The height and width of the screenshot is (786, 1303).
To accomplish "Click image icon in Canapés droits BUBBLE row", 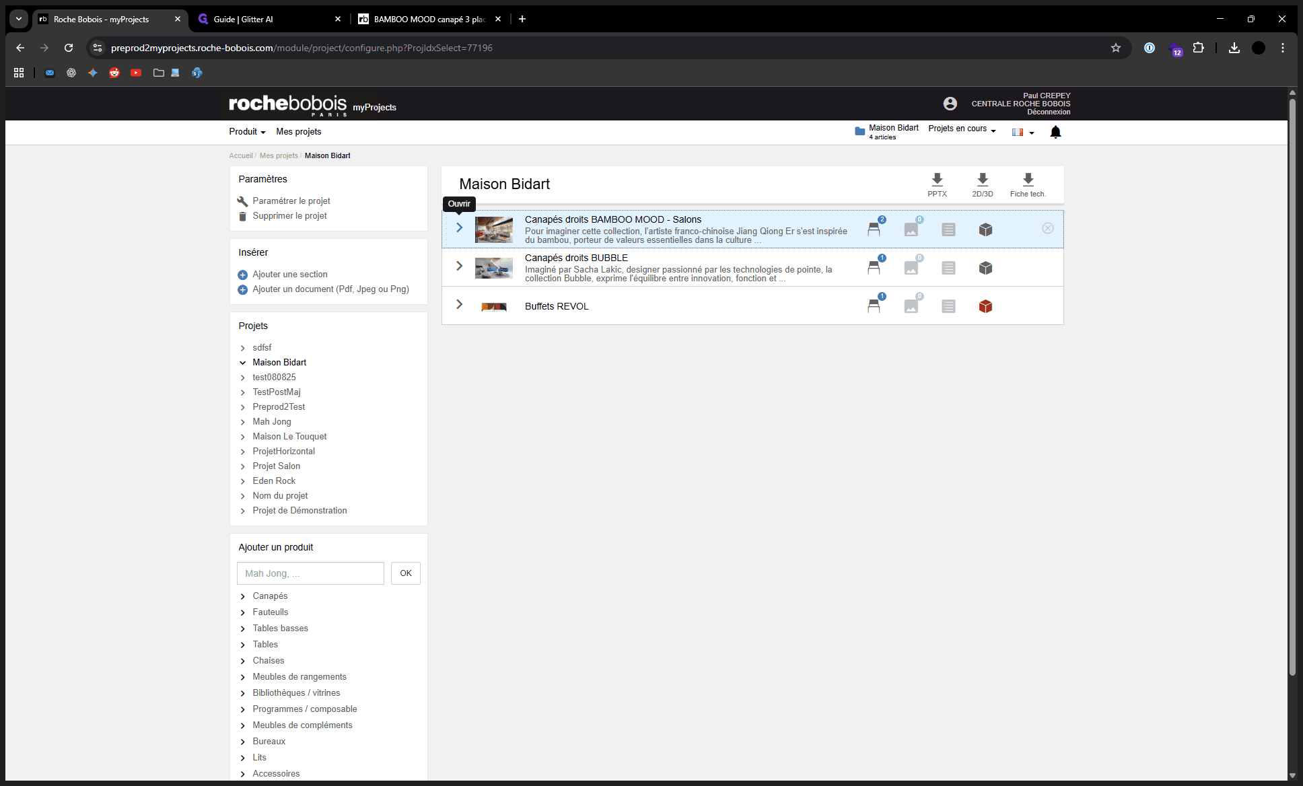I will pyautogui.click(x=911, y=268).
